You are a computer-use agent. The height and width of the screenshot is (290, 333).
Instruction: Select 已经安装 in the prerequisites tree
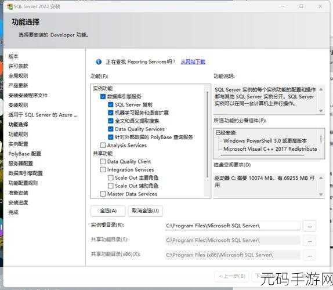pyautogui.click(x=226, y=133)
